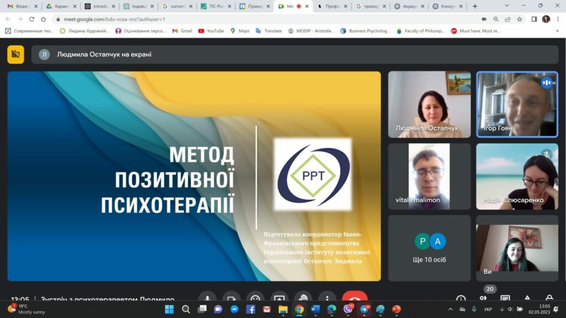Raise hand in the meeting
The width and height of the screenshot is (566, 318).
(x=303, y=298)
